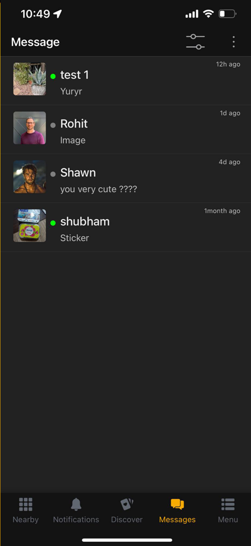Open the three-dot overflow menu

(233, 42)
